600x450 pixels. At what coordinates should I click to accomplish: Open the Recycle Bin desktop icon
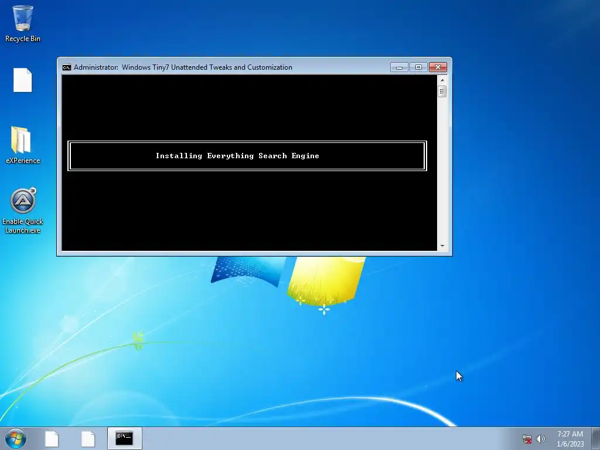[23, 23]
